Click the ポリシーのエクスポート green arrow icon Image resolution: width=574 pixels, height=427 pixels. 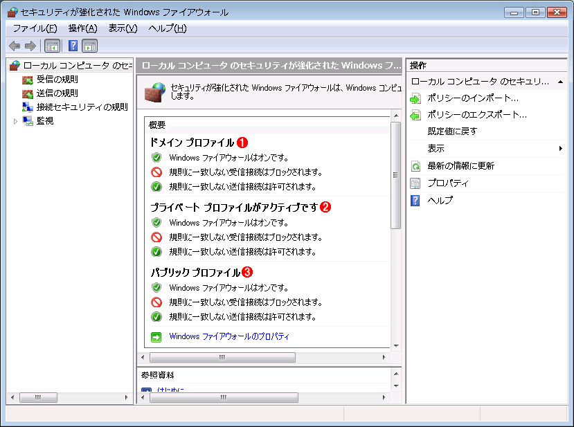click(x=415, y=116)
